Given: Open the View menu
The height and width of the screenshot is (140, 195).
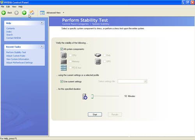Looking at the screenshot, I should pos(14,7).
